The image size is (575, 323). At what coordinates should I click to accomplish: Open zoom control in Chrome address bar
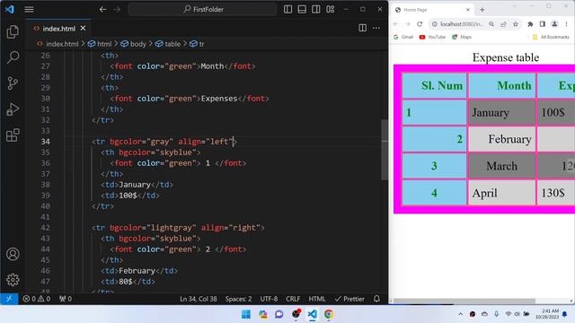point(491,24)
